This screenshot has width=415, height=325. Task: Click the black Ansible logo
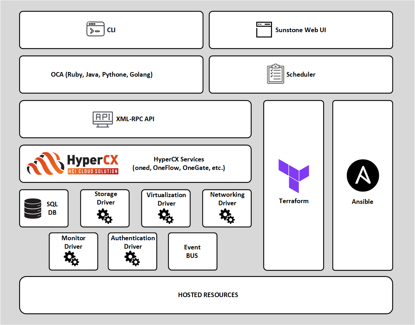pos(362,176)
